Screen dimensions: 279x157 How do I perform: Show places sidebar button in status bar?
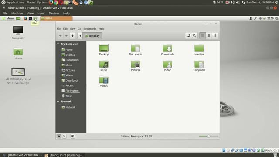pos(59,136)
